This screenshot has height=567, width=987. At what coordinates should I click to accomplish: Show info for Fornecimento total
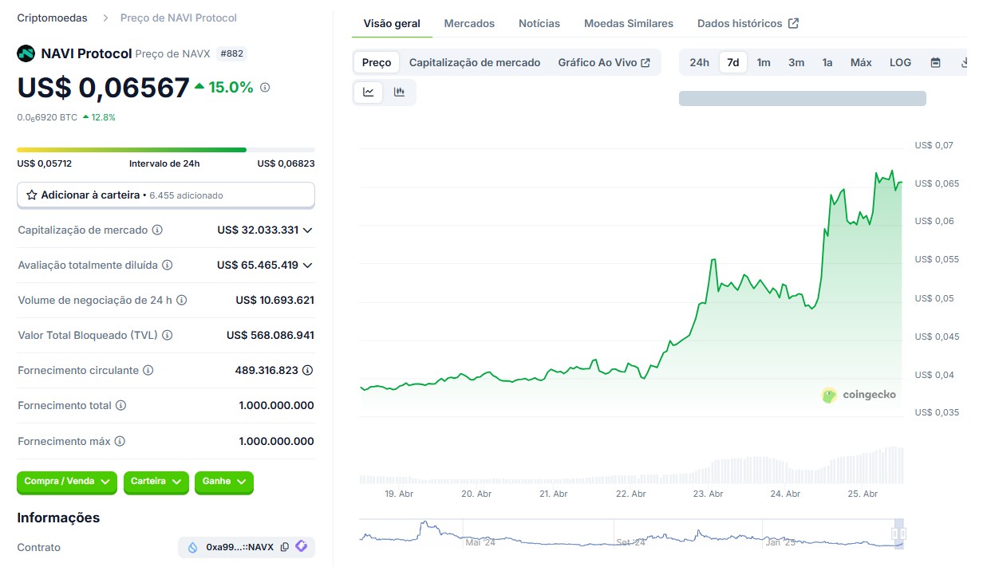click(120, 405)
